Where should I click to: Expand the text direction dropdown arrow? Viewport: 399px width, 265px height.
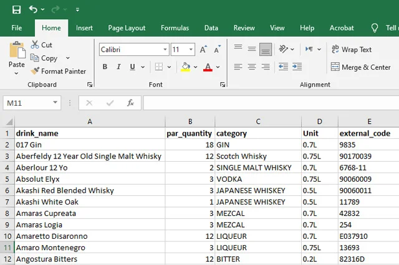(319, 49)
